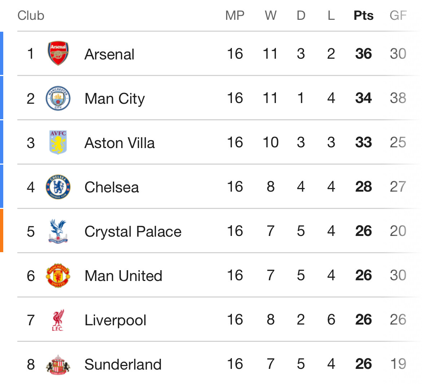Image resolution: width=422 pixels, height=384 pixels.
Task: Click the Man United club crest
Action: (x=58, y=276)
